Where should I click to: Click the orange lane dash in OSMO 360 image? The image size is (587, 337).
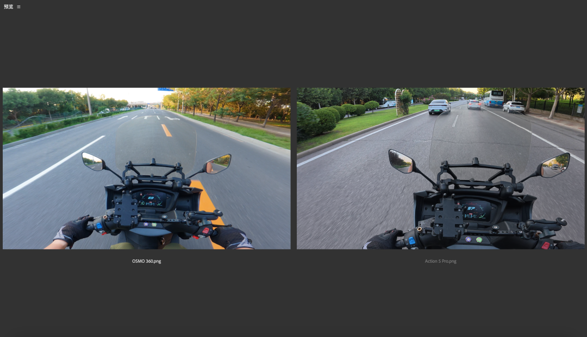click(166, 130)
